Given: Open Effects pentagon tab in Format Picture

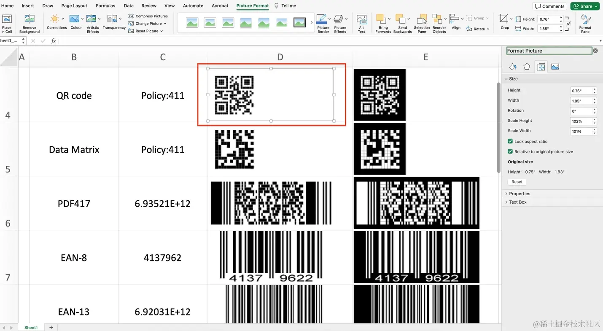Looking at the screenshot, I should click(x=527, y=67).
